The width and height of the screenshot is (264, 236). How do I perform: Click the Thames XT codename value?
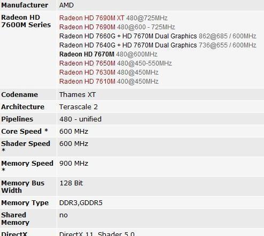[77, 95]
